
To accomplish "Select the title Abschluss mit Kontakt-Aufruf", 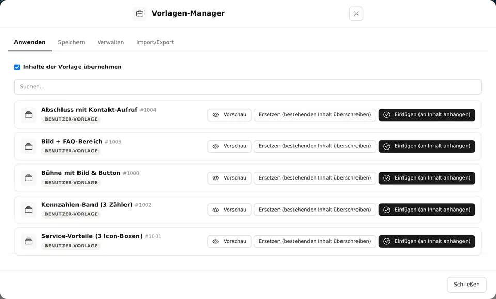I will click(89, 110).
